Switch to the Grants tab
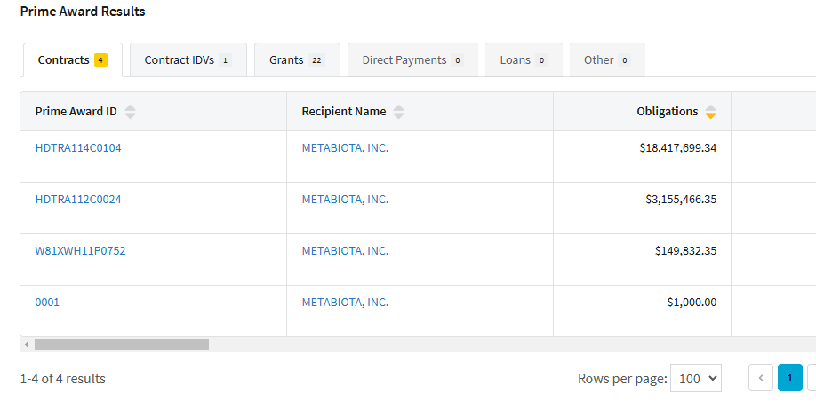Viewport: 816px width, 409px height. point(297,60)
